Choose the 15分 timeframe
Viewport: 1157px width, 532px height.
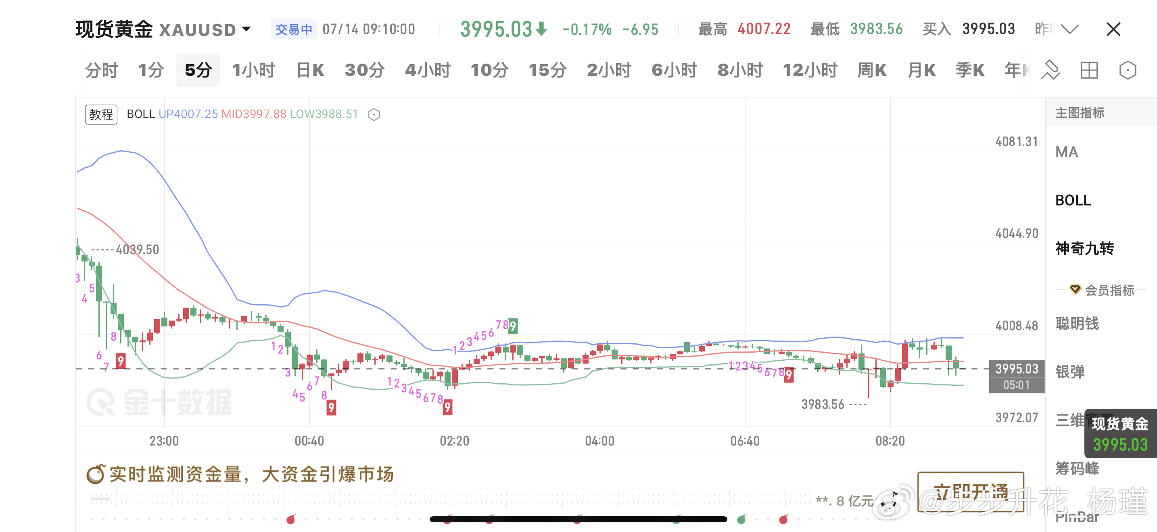tap(547, 70)
